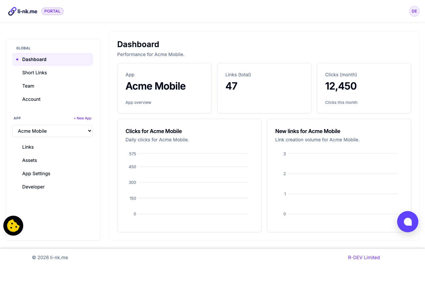
Task: Click the 450 axis label
Action: coord(132,167)
